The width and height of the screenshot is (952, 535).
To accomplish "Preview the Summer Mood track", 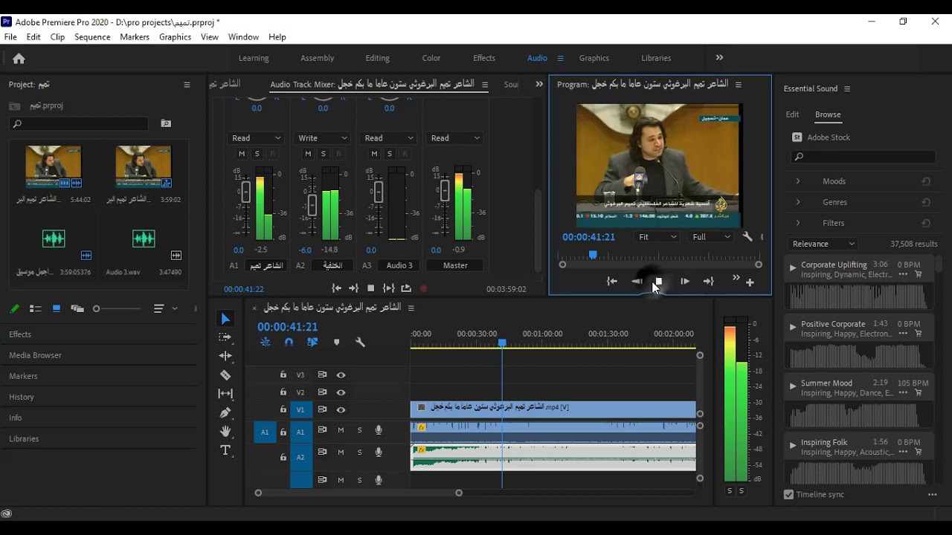I will (793, 386).
